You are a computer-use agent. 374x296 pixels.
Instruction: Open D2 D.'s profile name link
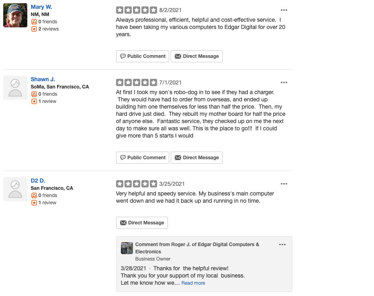(x=38, y=181)
